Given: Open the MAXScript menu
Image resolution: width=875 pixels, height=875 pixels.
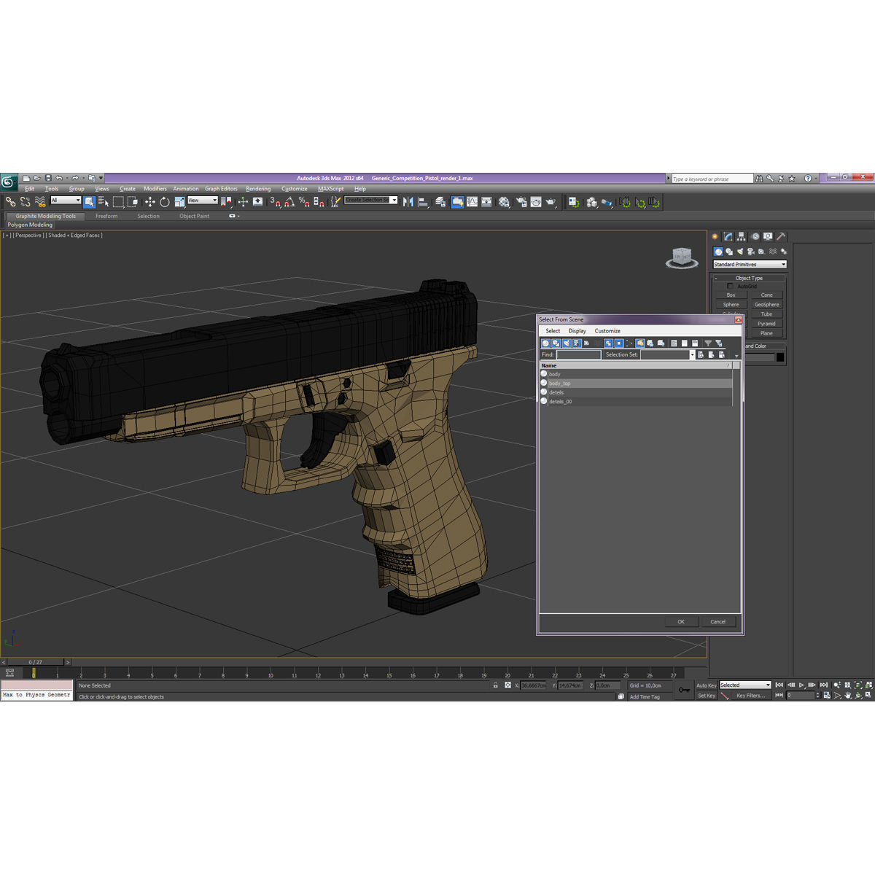Looking at the screenshot, I should pyautogui.click(x=331, y=189).
